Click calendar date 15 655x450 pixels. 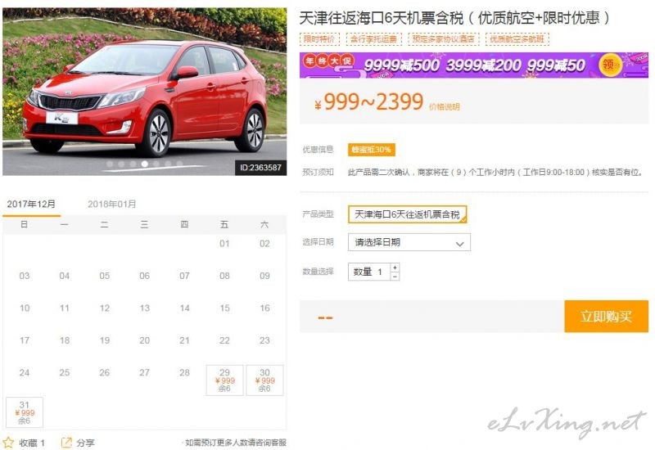pos(224,308)
